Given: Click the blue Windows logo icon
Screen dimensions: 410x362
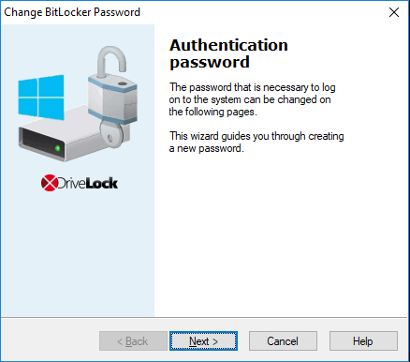Looking at the screenshot, I should [41, 98].
